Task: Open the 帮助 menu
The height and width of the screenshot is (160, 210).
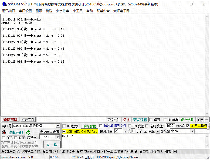Action: [x=89, y=11]
